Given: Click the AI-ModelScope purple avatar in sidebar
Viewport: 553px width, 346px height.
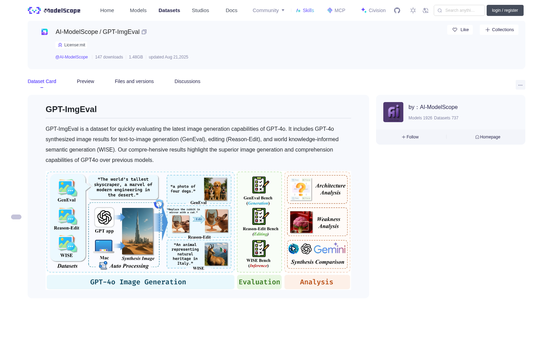Looking at the screenshot, I should (x=393, y=112).
